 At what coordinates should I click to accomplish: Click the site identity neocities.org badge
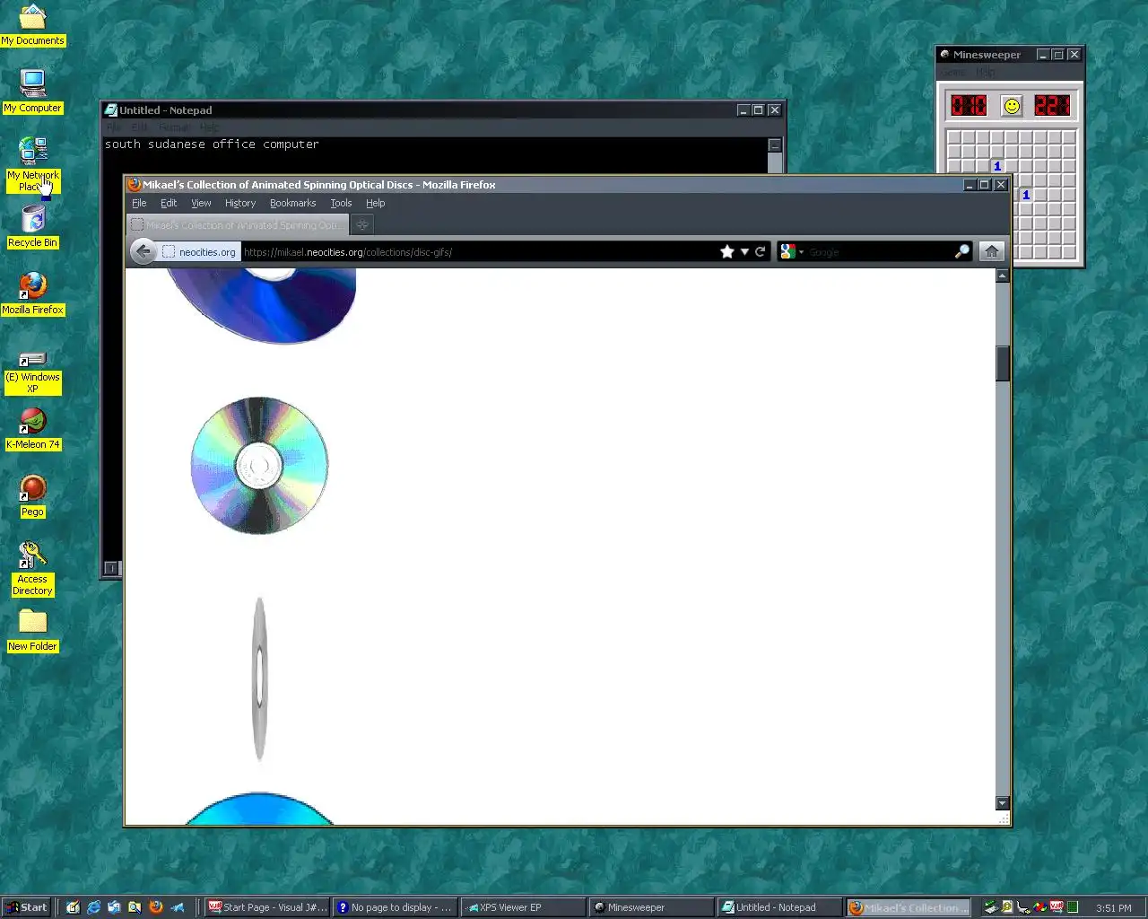[199, 252]
